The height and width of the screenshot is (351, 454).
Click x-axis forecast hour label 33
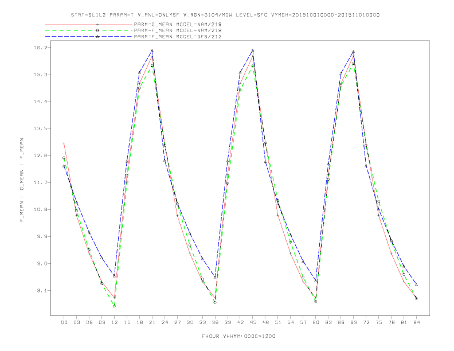point(202,322)
